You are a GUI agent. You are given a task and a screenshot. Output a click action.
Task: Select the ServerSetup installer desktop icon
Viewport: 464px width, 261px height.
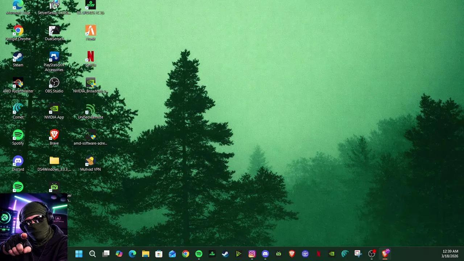54,8
